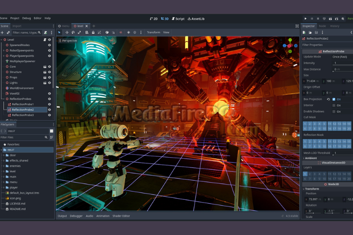Switch to the 2D workspace
The image size is (353, 235).
pos(154,19)
